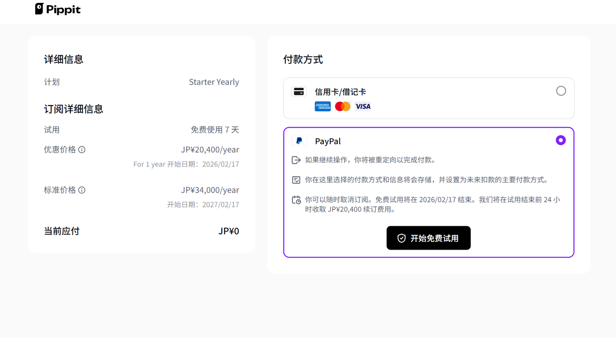Click the JP¥0 current amount due
The image size is (616, 338).
coord(229,231)
